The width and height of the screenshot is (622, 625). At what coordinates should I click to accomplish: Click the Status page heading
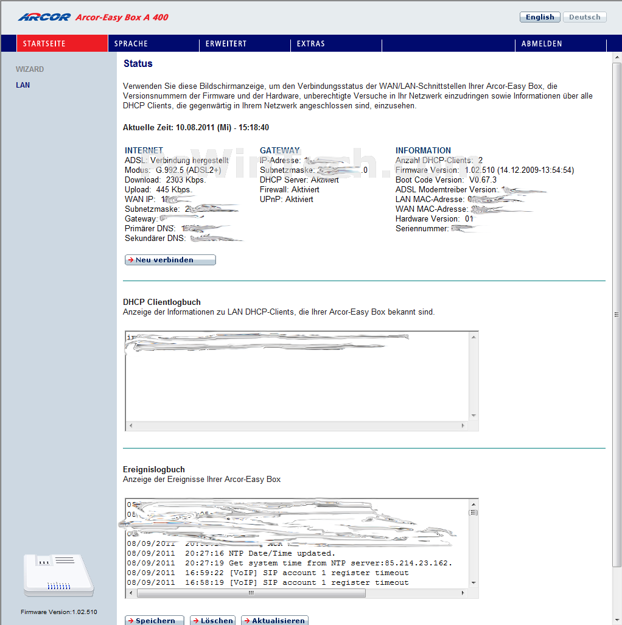click(138, 64)
